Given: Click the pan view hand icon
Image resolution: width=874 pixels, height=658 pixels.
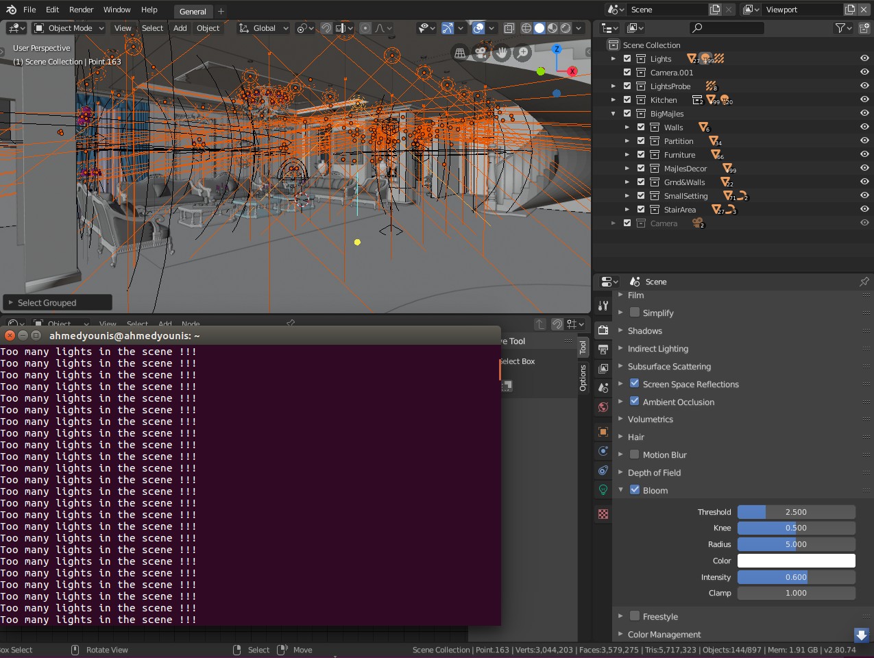Looking at the screenshot, I should click(x=502, y=53).
